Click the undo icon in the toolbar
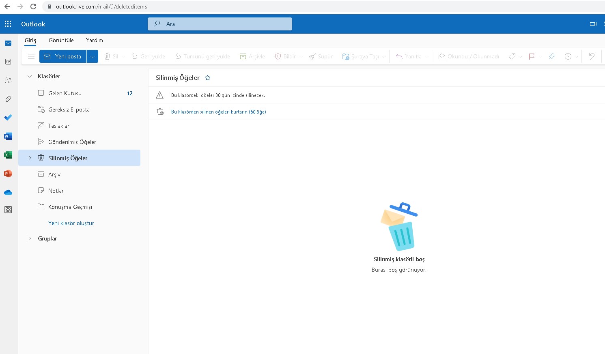The height and width of the screenshot is (354, 605). [591, 56]
